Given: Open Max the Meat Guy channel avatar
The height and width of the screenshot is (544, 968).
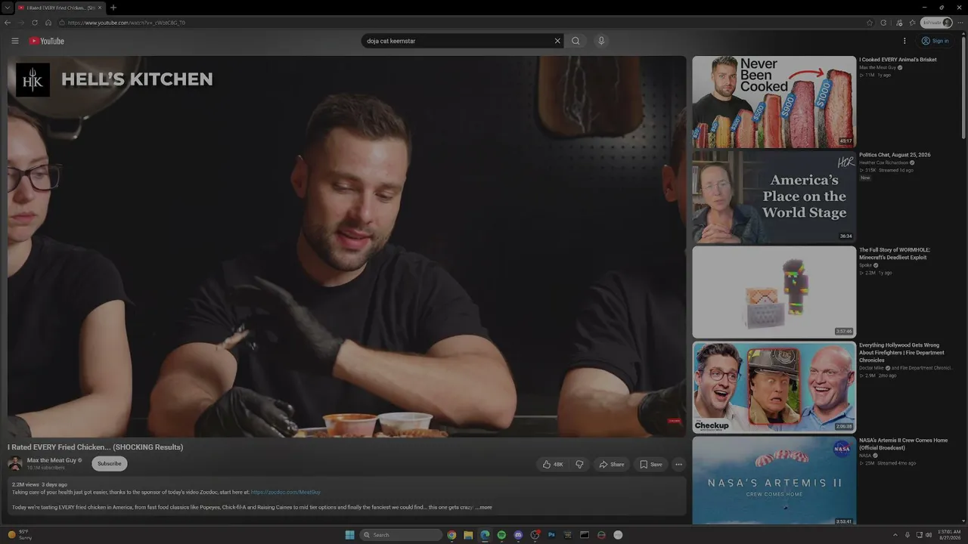Looking at the screenshot, I should 15,464.
